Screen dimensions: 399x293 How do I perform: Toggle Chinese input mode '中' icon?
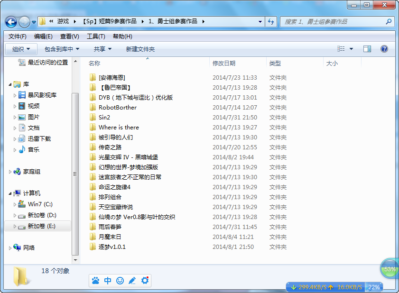point(108,281)
